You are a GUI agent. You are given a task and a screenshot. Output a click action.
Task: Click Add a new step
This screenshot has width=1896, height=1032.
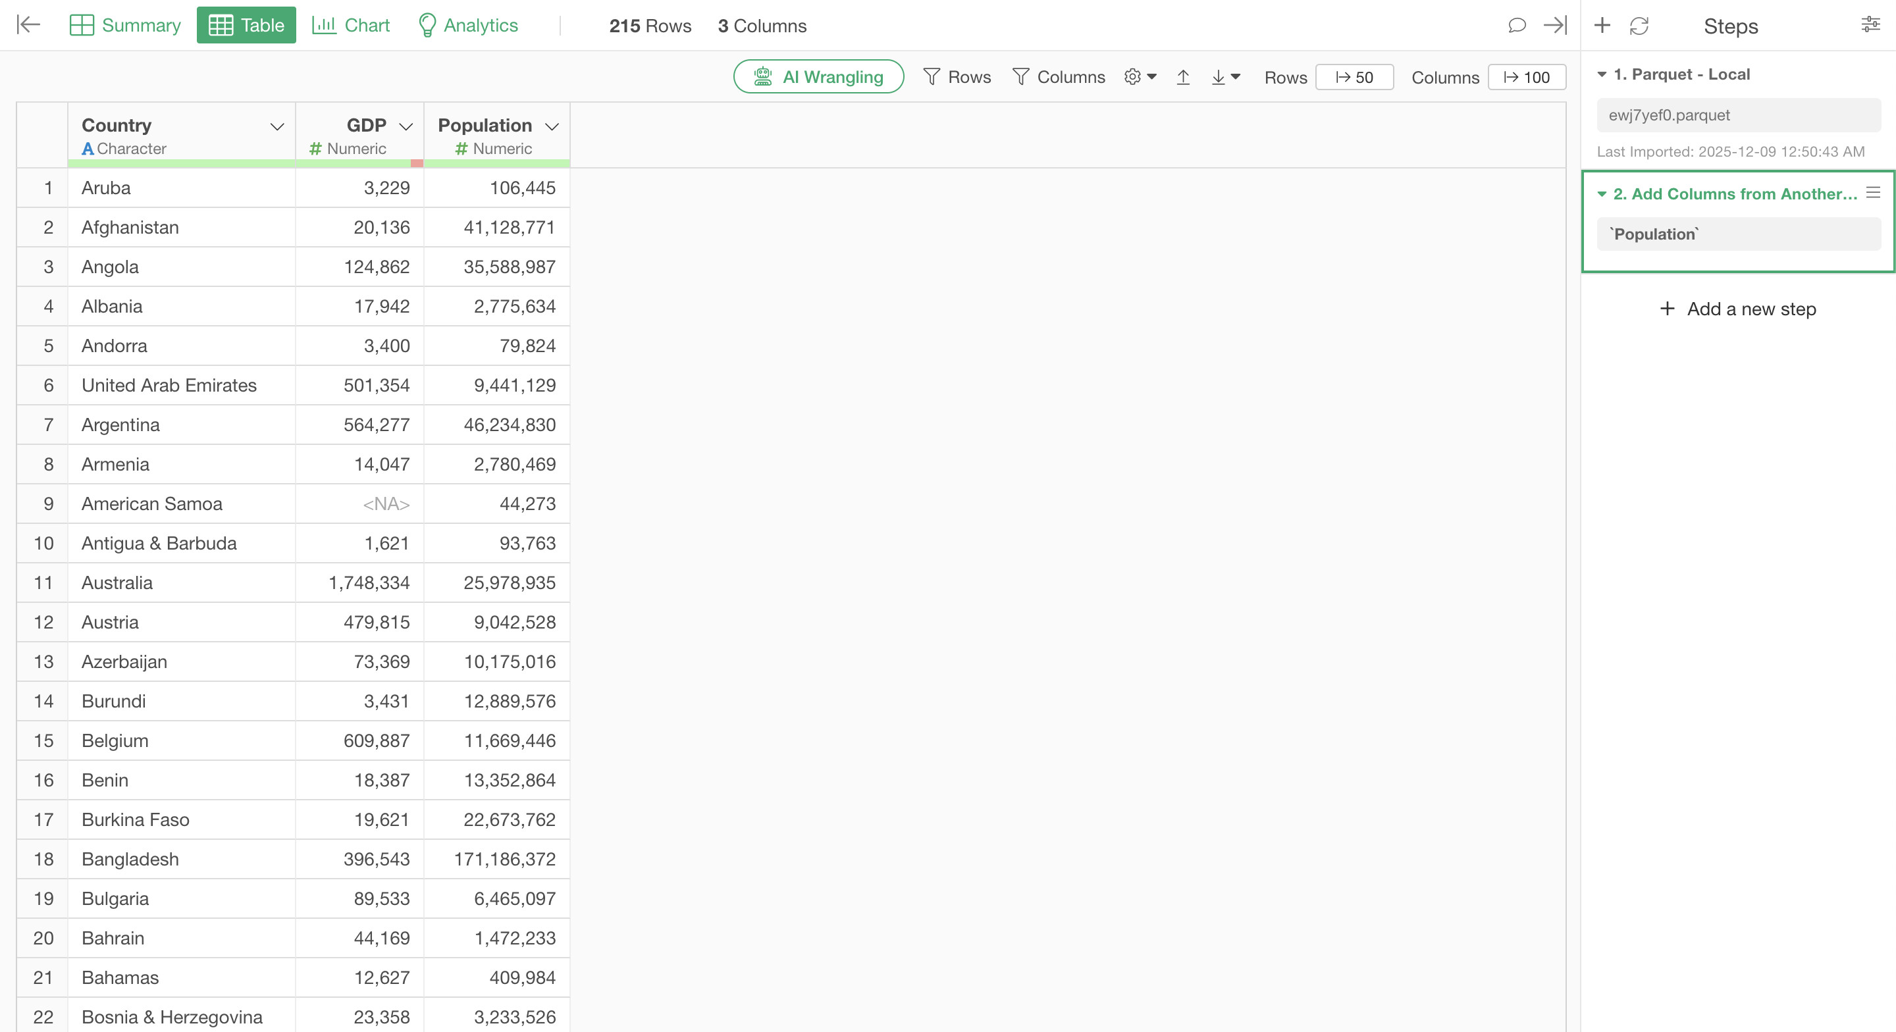[x=1738, y=309]
